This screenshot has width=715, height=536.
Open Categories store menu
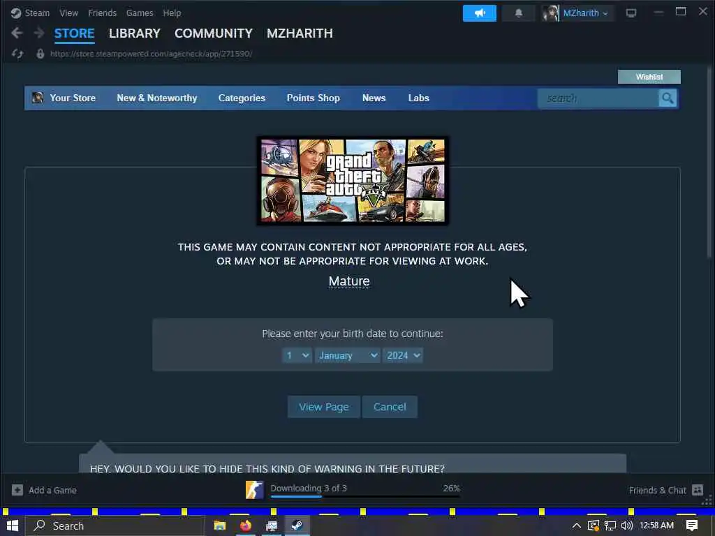click(x=242, y=98)
